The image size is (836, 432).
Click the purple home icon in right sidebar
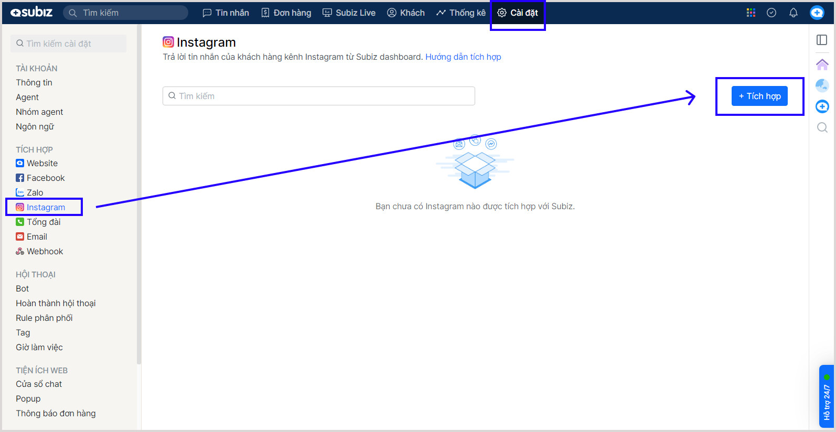click(x=822, y=64)
